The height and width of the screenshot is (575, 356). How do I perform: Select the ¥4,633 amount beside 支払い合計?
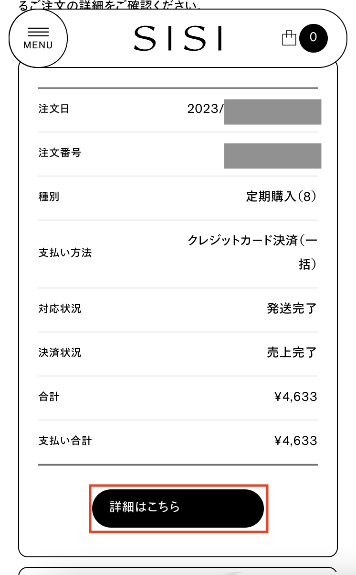[296, 441]
